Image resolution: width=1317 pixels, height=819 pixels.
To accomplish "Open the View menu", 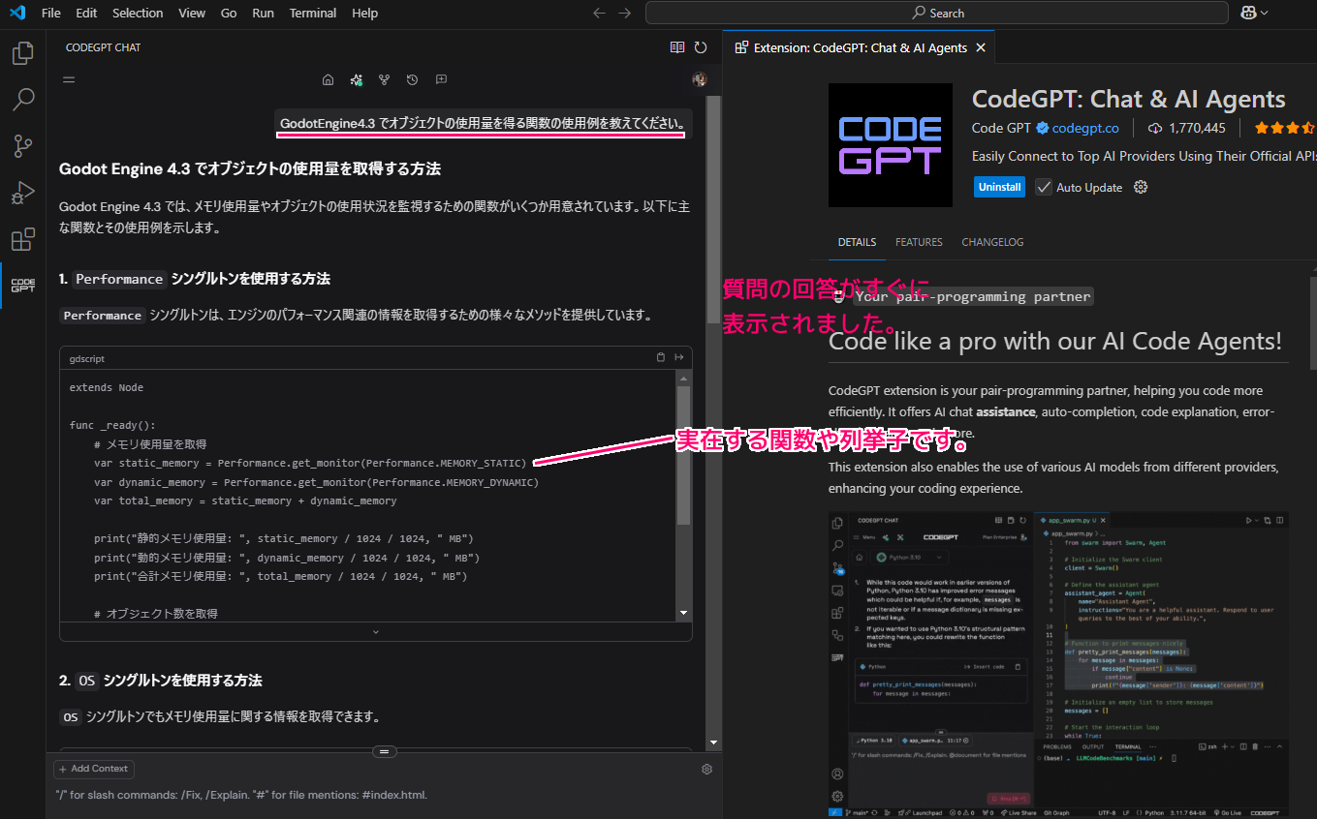I will point(192,13).
